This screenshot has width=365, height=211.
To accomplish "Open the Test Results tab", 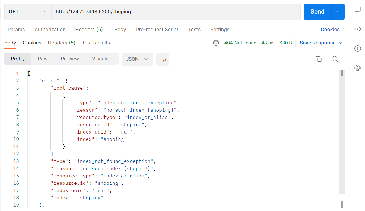I will point(96,43).
